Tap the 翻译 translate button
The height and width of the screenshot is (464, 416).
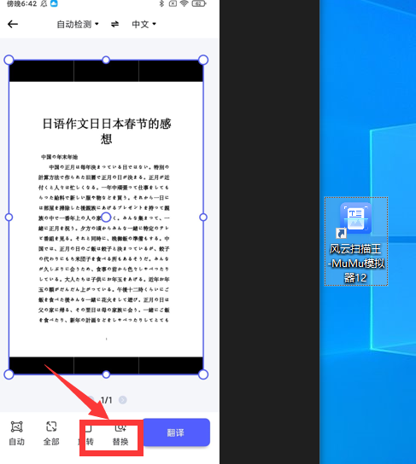click(176, 432)
